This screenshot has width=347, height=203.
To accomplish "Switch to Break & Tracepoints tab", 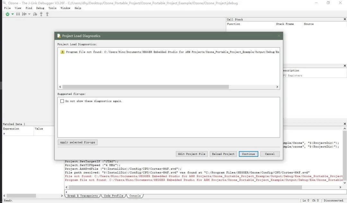I will (x=82, y=196).
